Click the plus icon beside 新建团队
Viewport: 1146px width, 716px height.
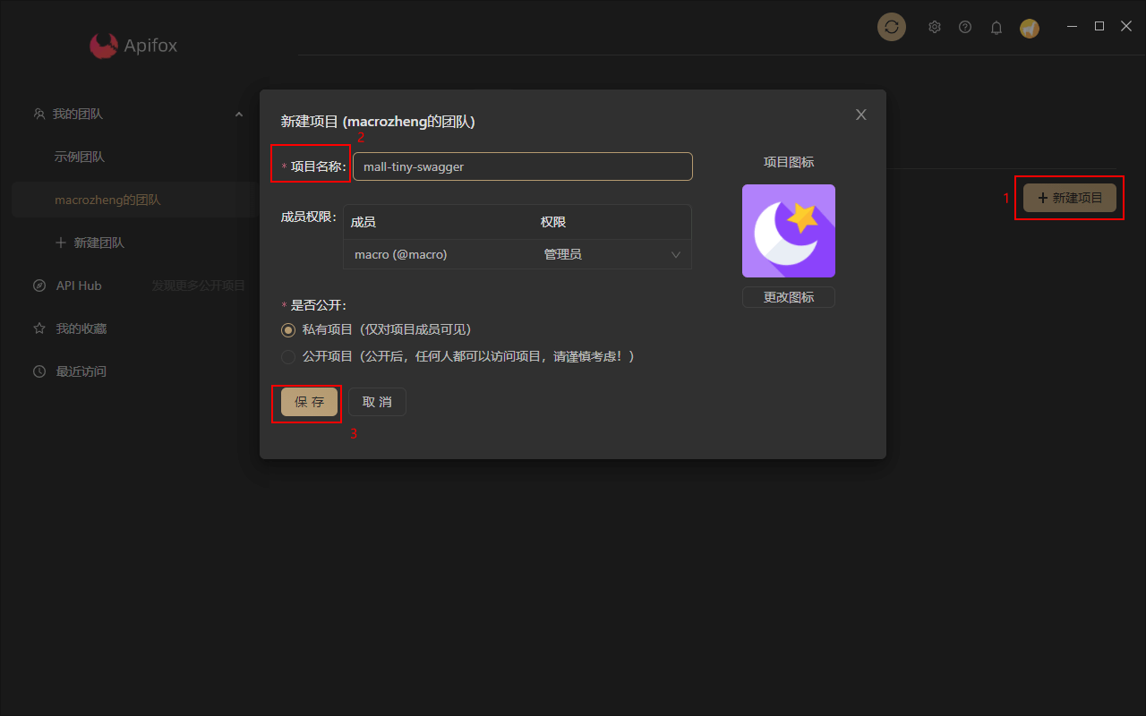[x=61, y=243]
